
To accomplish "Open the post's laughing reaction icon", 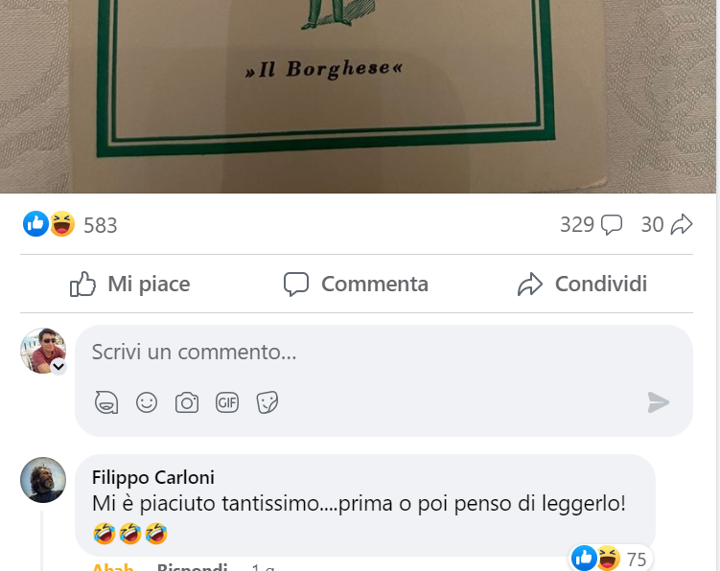I will click(62, 224).
